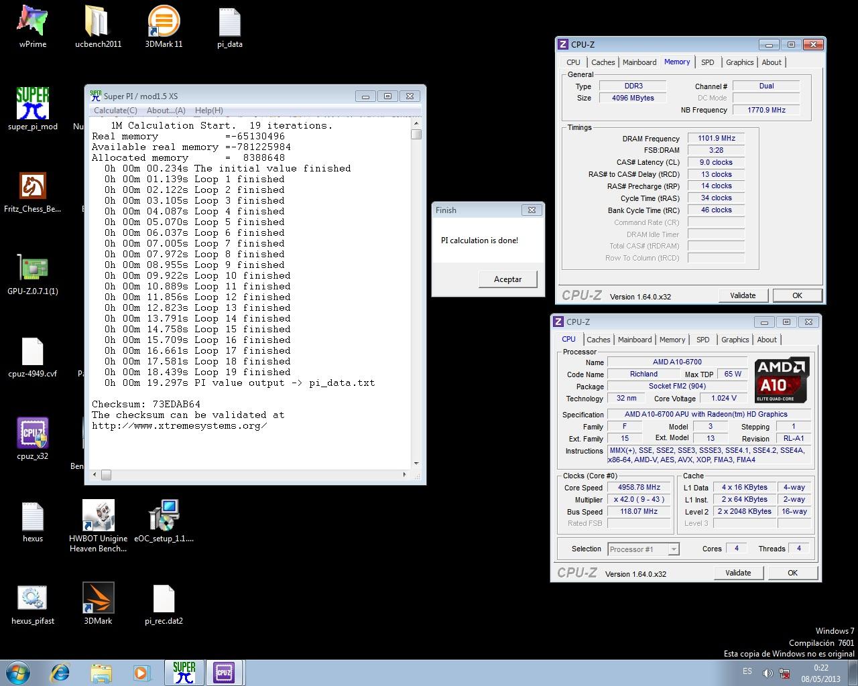
Task: Click the DRAM Frequency 1101.9 MHz field
Action: click(717, 139)
